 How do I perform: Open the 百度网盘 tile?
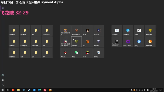click(x=117, y=31)
